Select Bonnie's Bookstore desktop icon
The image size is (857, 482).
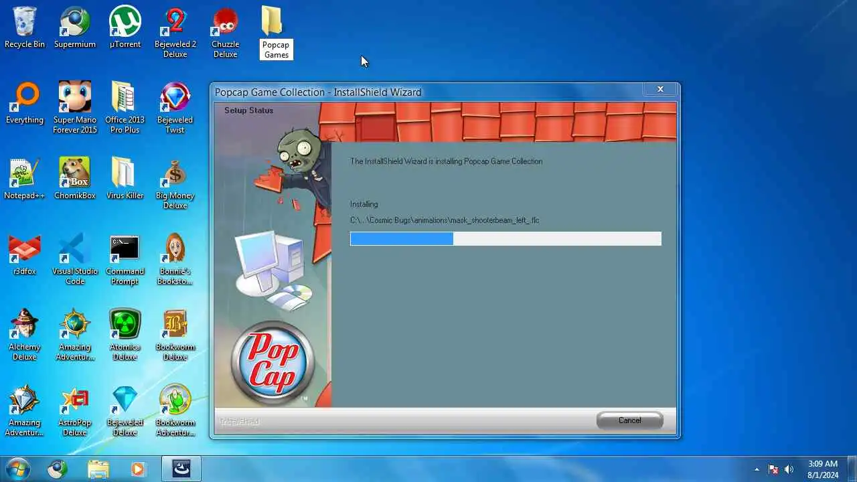tap(175, 259)
